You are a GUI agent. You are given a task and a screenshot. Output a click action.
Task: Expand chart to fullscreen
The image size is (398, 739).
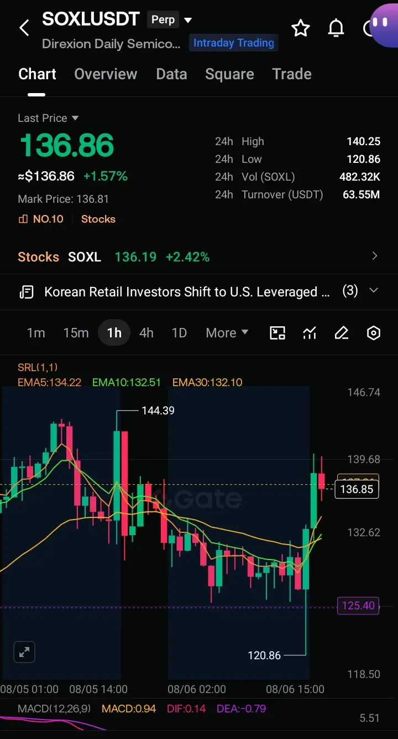pos(24,652)
